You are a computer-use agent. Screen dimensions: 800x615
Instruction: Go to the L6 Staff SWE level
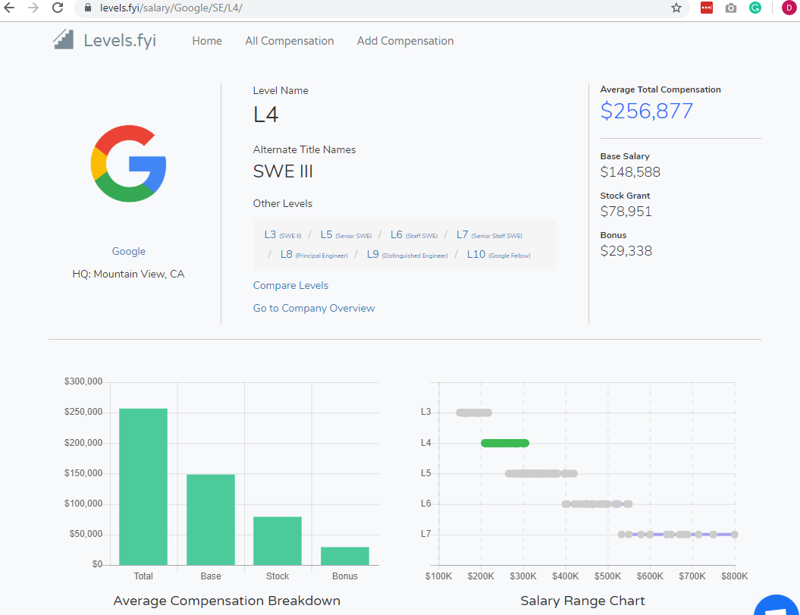[414, 235]
